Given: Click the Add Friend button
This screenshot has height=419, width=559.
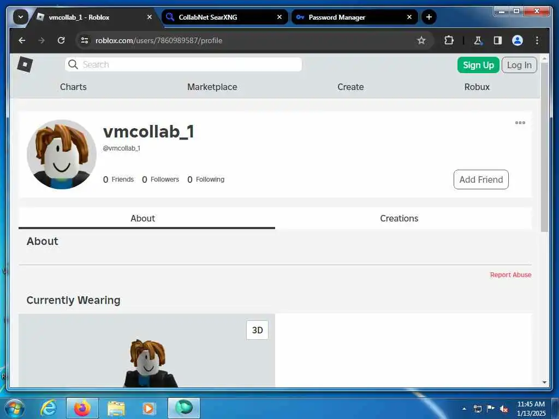Looking at the screenshot, I should pyautogui.click(x=481, y=179).
